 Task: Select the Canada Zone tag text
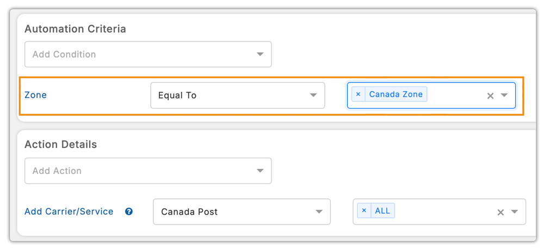coord(395,95)
